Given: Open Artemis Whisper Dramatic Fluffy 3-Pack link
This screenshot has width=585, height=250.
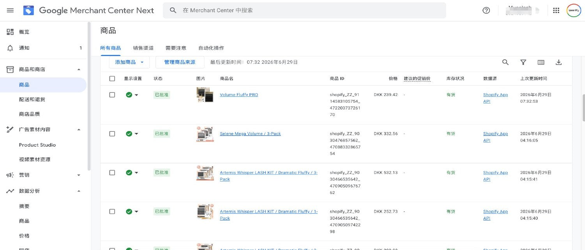Looking at the screenshot, I should (x=269, y=176).
